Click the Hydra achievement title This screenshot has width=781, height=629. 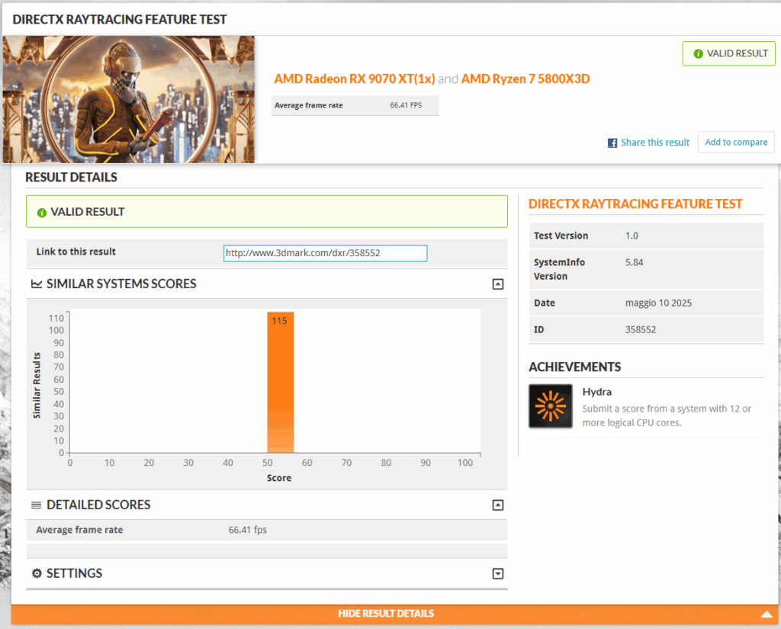[x=596, y=392]
